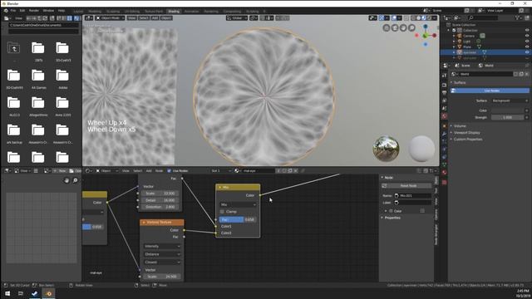Open the Global transform orientation dropdown
This screenshot has height=299, width=532.
coord(237,18)
